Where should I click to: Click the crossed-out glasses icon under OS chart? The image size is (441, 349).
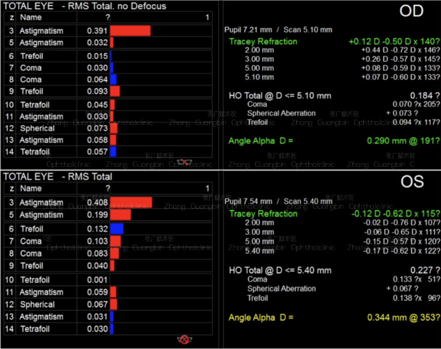point(185,339)
